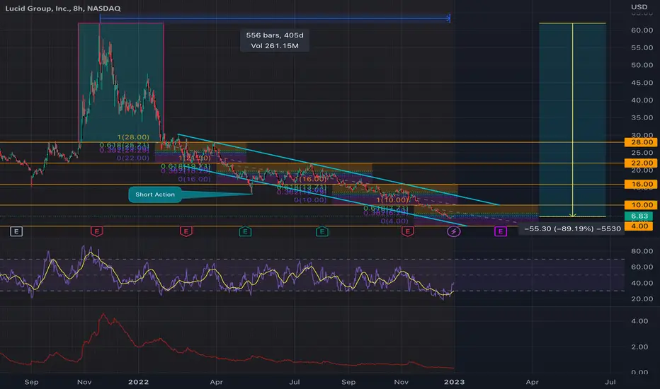
Task: Click the 60.00 price axis value
Action: click(642, 30)
